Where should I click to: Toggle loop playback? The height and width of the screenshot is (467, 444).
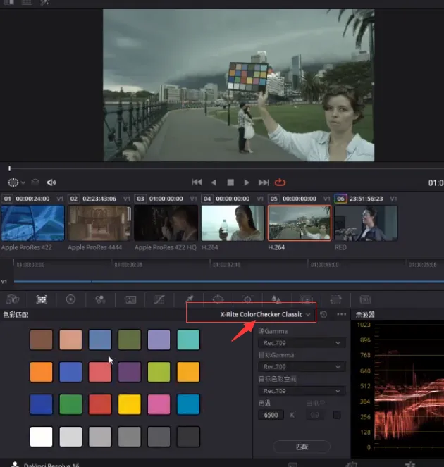click(280, 182)
